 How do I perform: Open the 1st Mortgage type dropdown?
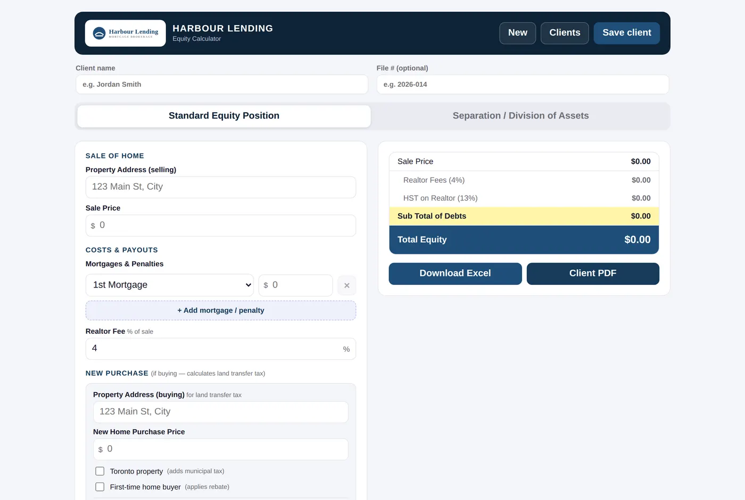[x=170, y=285]
